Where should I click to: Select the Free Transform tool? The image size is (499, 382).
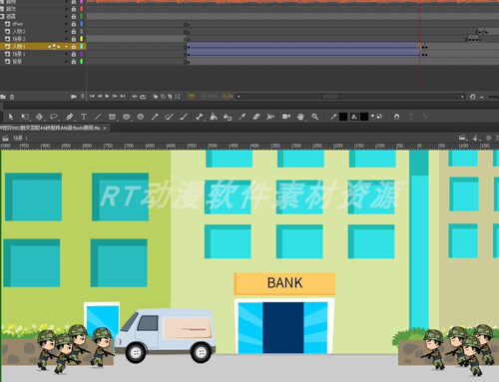(x=25, y=117)
